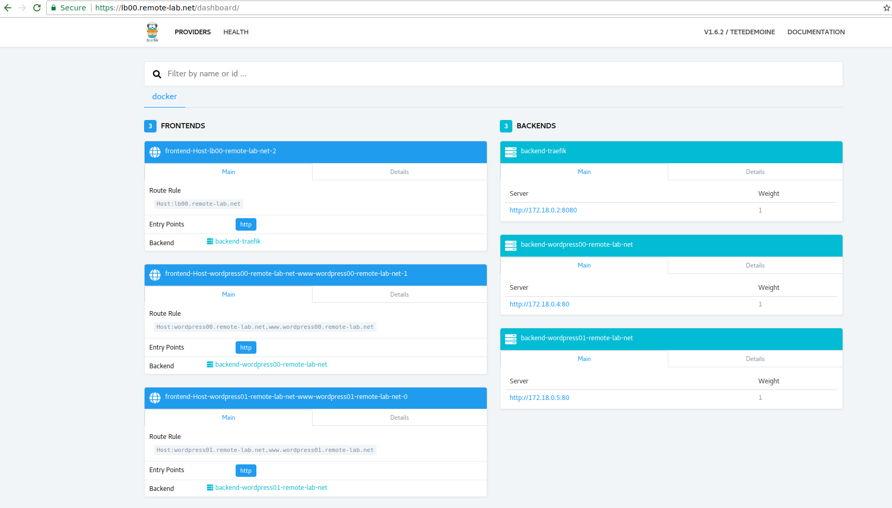Click server icon of backend-wordpress01-remote-lab-net header
The width and height of the screenshot is (892, 508).
click(x=511, y=339)
